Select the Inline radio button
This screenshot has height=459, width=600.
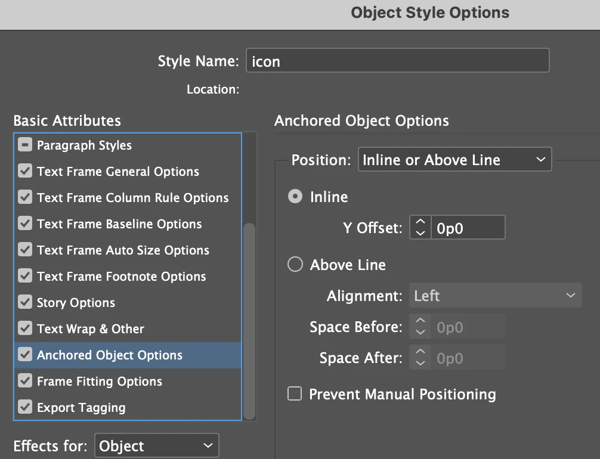(x=295, y=197)
